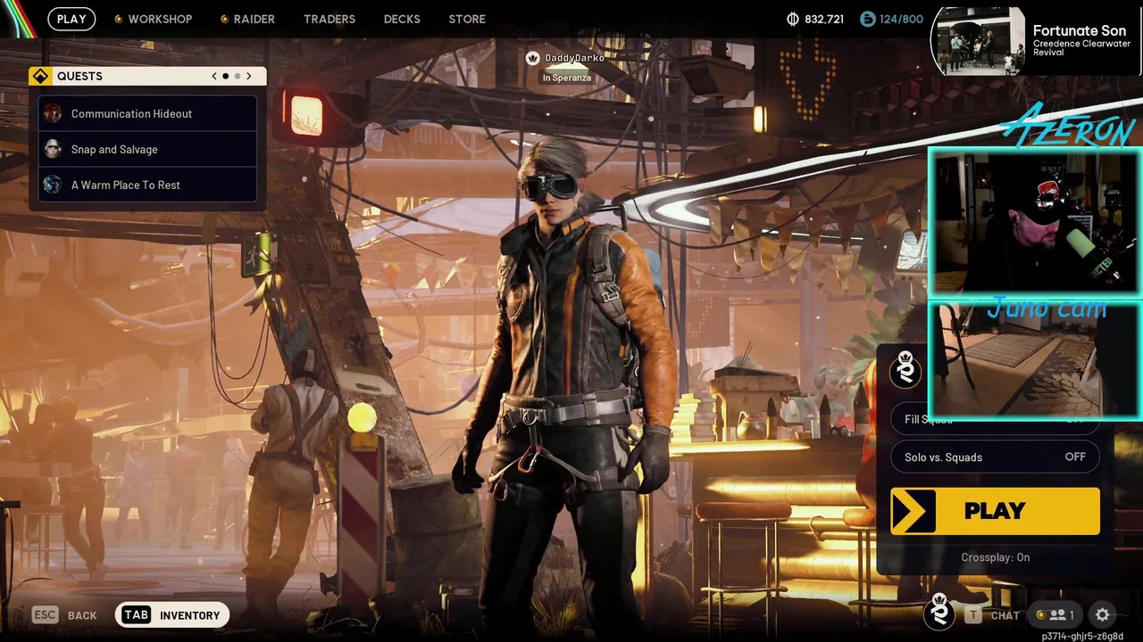Click the In Speranza status text

[567, 78]
